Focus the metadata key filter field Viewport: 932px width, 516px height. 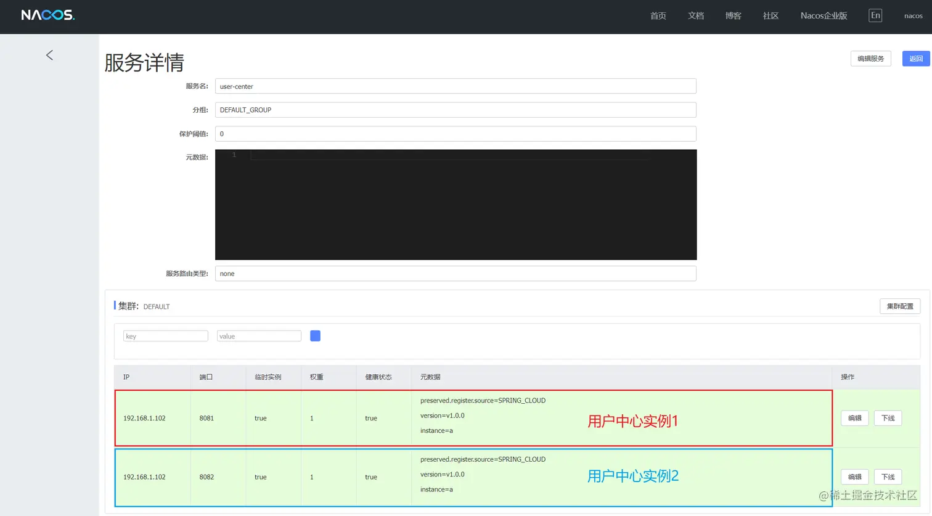click(x=166, y=336)
